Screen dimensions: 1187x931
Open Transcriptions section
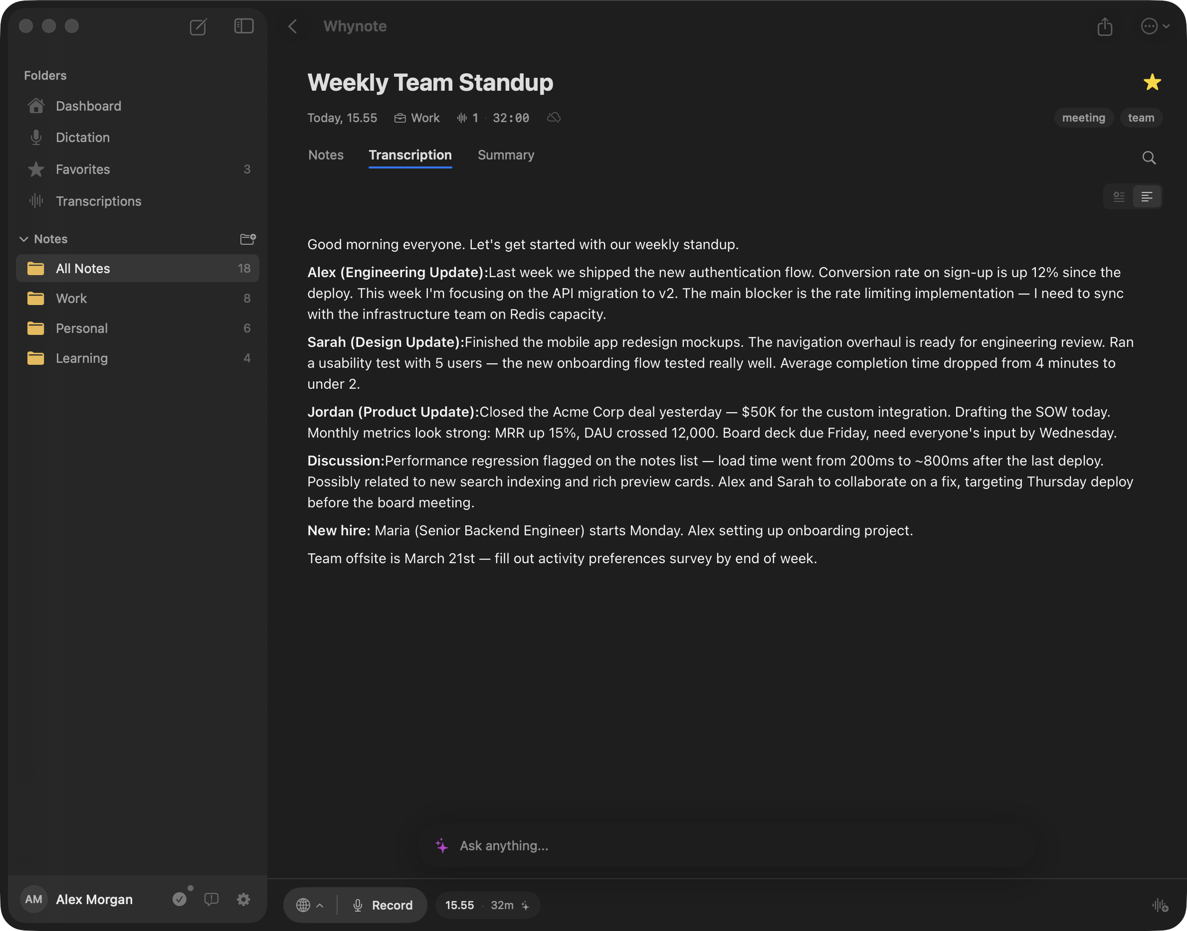[138, 201]
